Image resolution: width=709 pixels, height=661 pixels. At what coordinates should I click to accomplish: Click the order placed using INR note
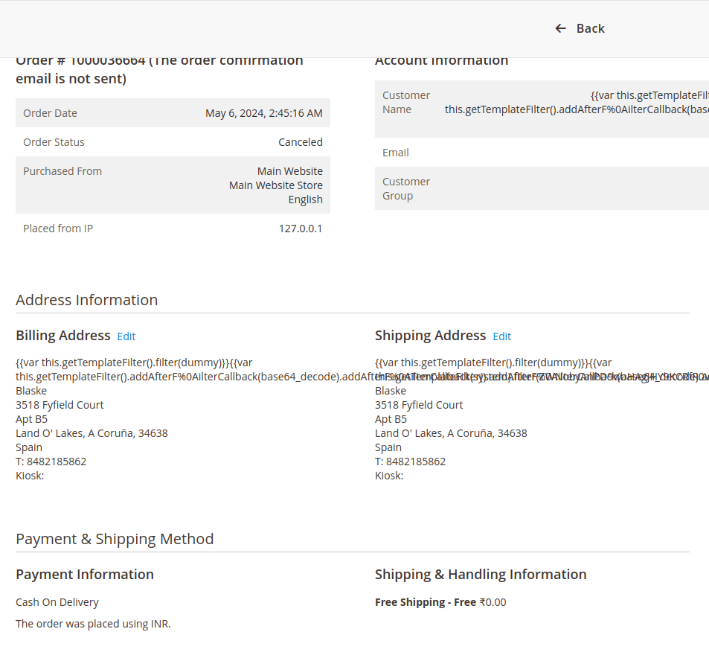pos(93,624)
